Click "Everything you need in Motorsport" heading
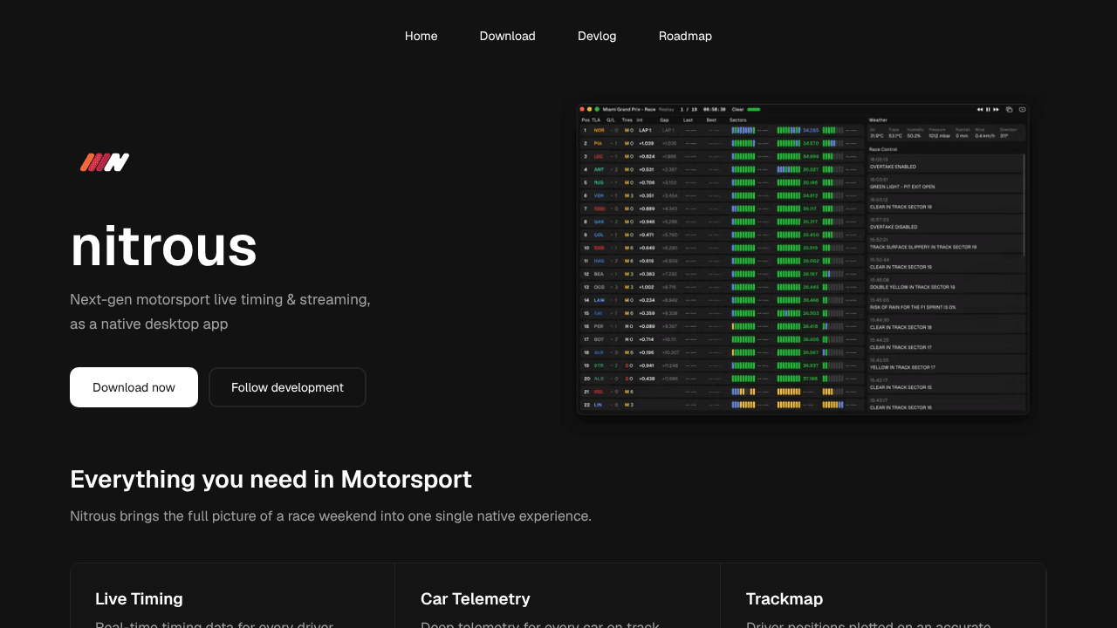Screen dimensions: 1117x628 click(271, 479)
